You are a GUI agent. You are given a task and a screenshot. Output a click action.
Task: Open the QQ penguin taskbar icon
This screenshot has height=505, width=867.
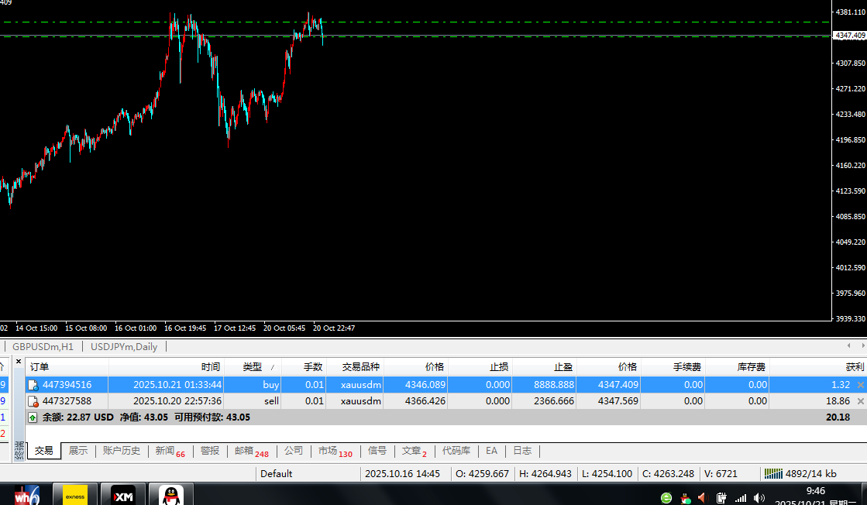click(x=171, y=495)
